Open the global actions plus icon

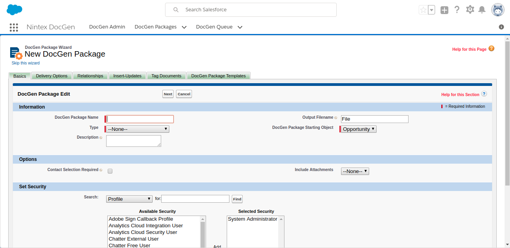(x=444, y=10)
